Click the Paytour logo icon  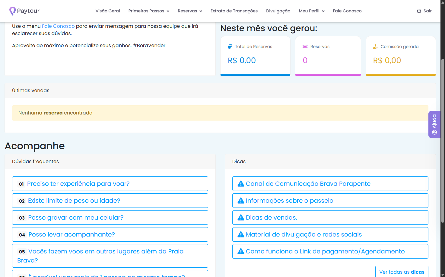click(x=12, y=11)
